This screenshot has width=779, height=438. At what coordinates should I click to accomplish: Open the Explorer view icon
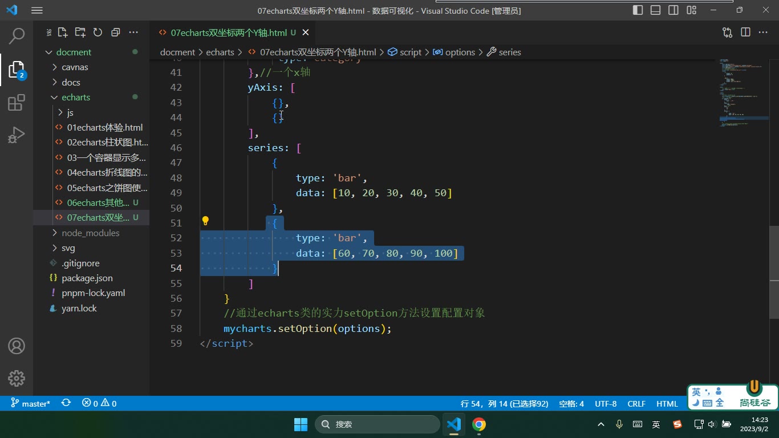(17, 70)
